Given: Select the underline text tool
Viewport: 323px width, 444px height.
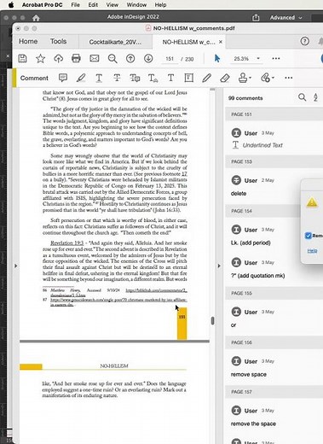Looking at the screenshot, I should click(x=99, y=78).
